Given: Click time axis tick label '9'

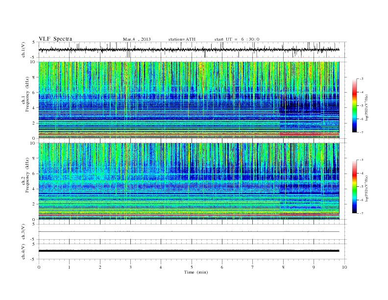Looking at the screenshot, I should [314, 267].
